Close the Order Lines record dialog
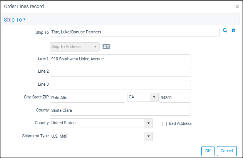Viewport: 243px width, 158px height. pos(237,7)
